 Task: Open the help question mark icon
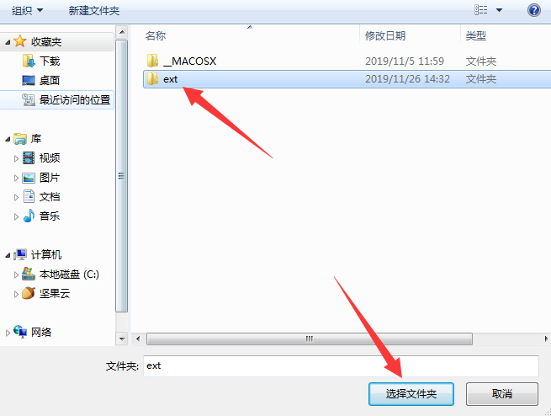[x=534, y=10]
